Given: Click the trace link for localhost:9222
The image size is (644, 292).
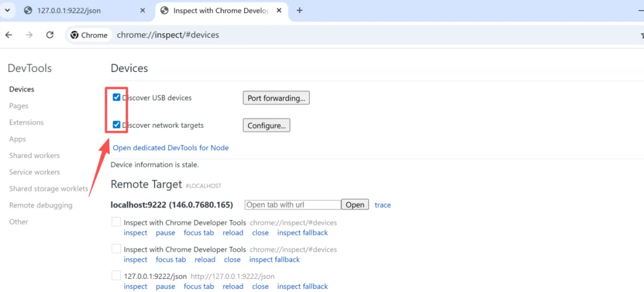Looking at the screenshot, I should 383,205.
